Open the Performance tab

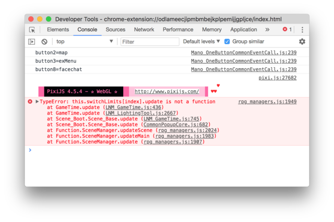pyautogui.click(x=178, y=30)
